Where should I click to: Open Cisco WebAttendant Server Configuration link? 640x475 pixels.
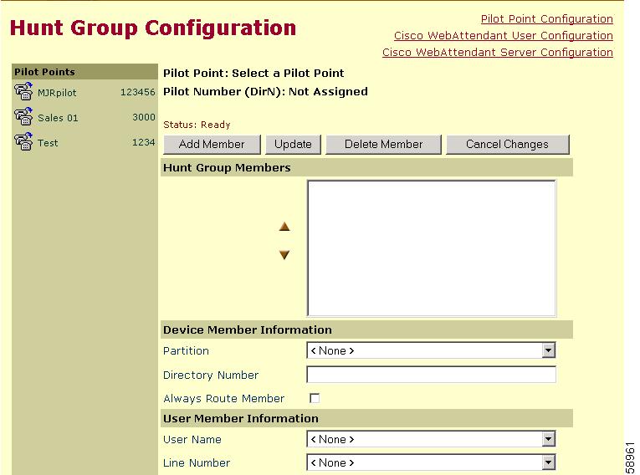click(498, 53)
